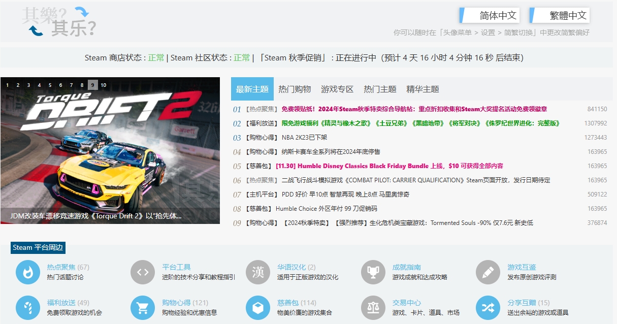Click author ID 509122
This screenshot has height=324, width=617.
[x=597, y=195]
